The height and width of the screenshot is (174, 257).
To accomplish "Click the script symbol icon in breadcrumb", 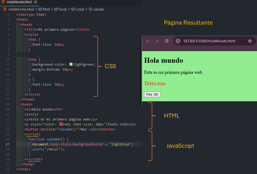I will [x=73, y=9].
